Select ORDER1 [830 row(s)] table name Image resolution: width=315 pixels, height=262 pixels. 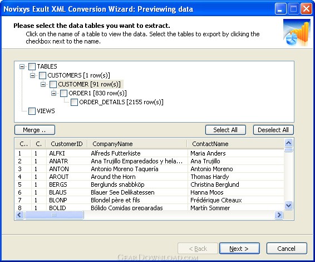click(x=97, y=93)
